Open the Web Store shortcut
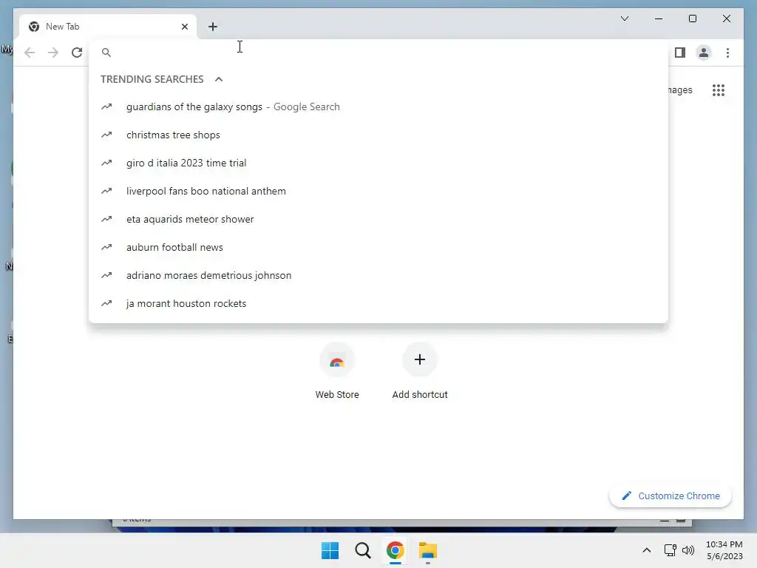 tap(337, 371)
